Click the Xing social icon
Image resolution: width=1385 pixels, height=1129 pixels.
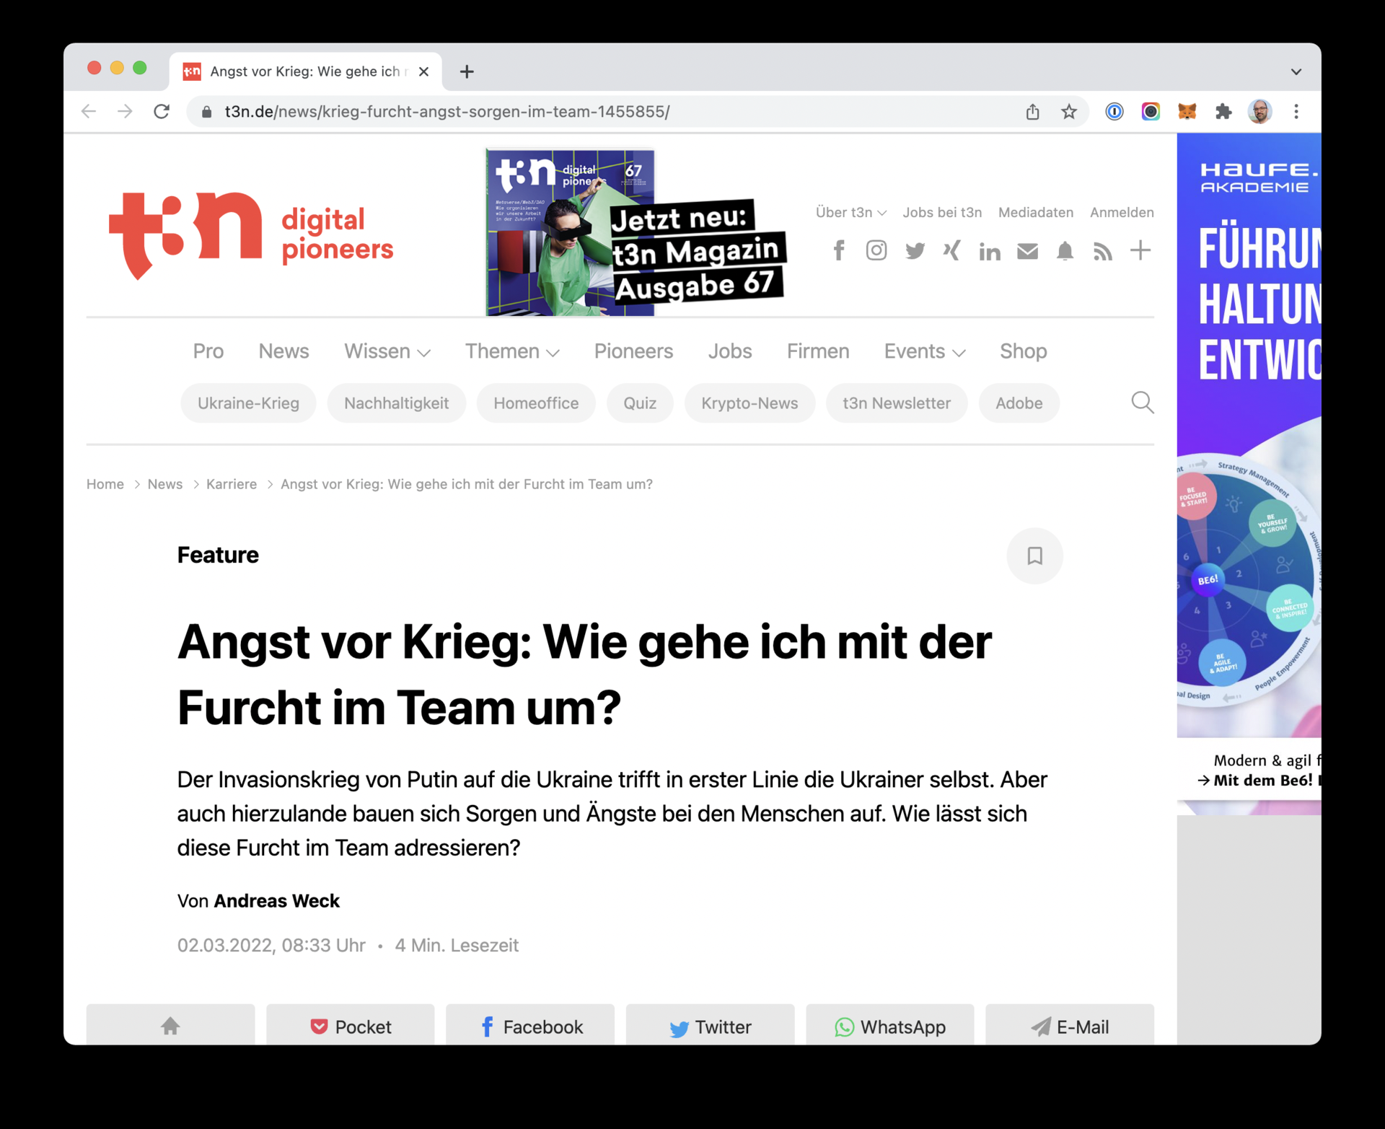[x=951, y=250]
